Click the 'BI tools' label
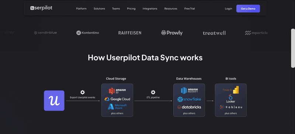This screenshot has height=134, width=295. [231, 79]
